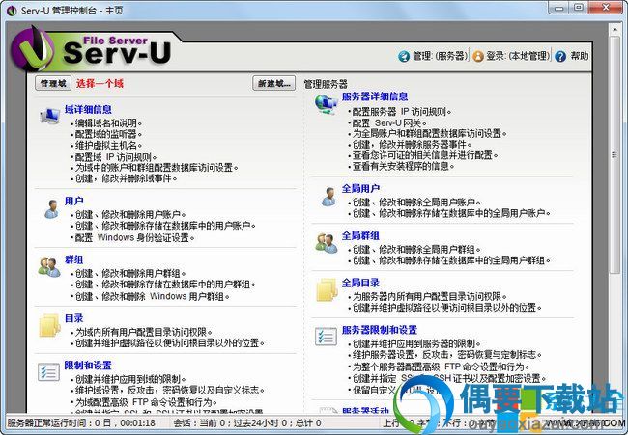Click the 全局用户 person icon

(x=328, y=197)
